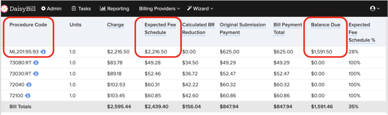
Task: Click Calculated BR Reduction header
Action: coord(198,29)
